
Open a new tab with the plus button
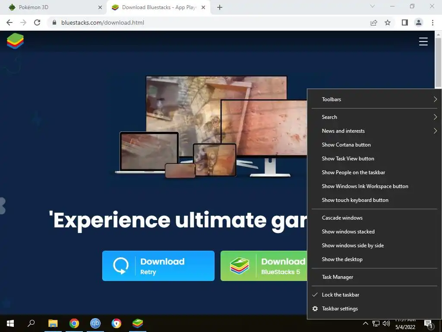(x=220, y=7)
